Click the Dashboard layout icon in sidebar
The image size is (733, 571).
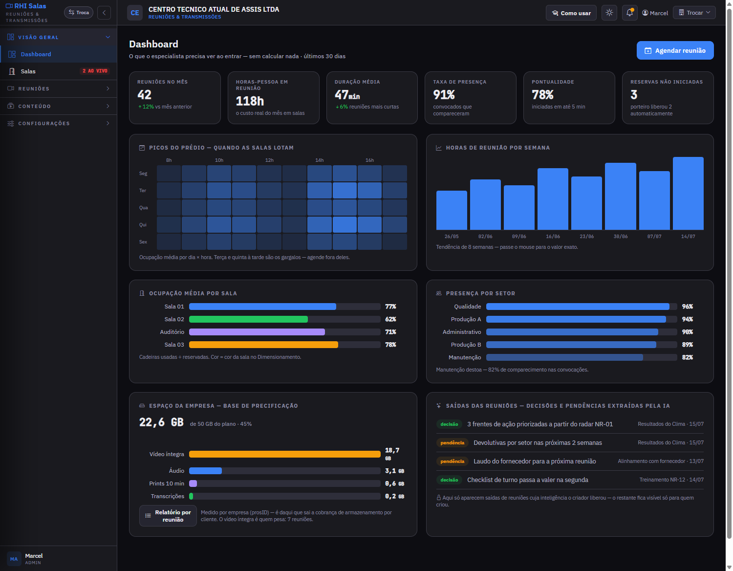pyautogui.click(x=12, y=54)
